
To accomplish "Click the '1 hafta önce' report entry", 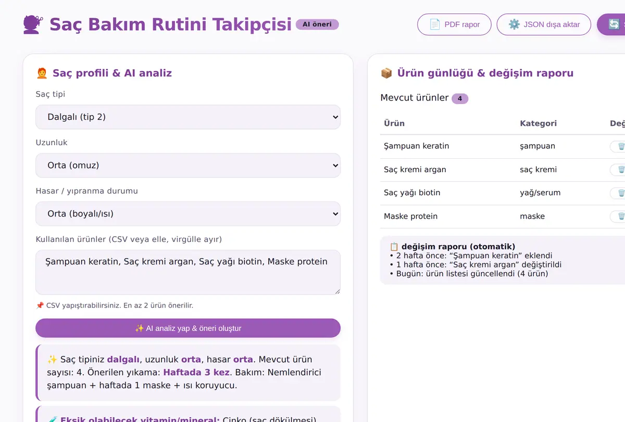I will point(476,265).
